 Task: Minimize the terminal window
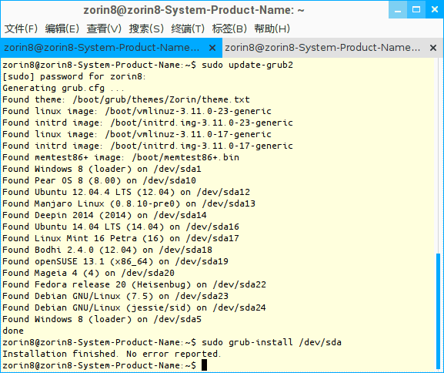click(x=398, y=10)
